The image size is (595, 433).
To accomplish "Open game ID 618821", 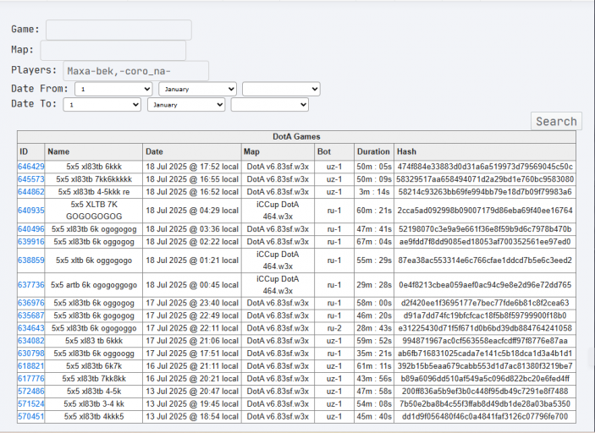I will [31, 366].
